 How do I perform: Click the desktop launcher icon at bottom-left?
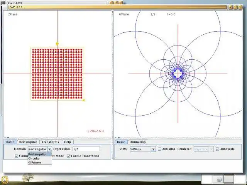(4, 180)
